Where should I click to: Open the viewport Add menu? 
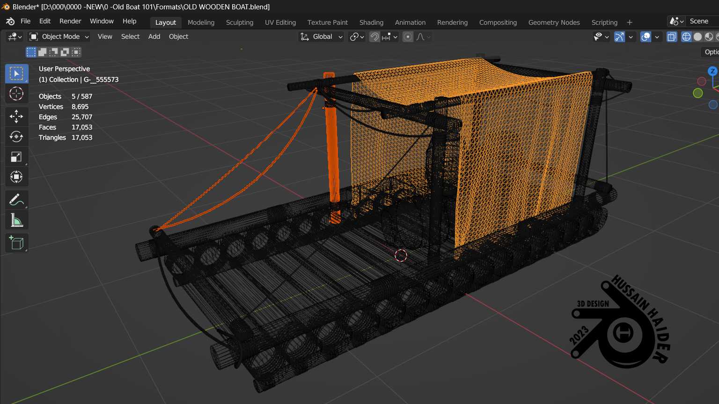pyautogui.click(x=154, y=36)
